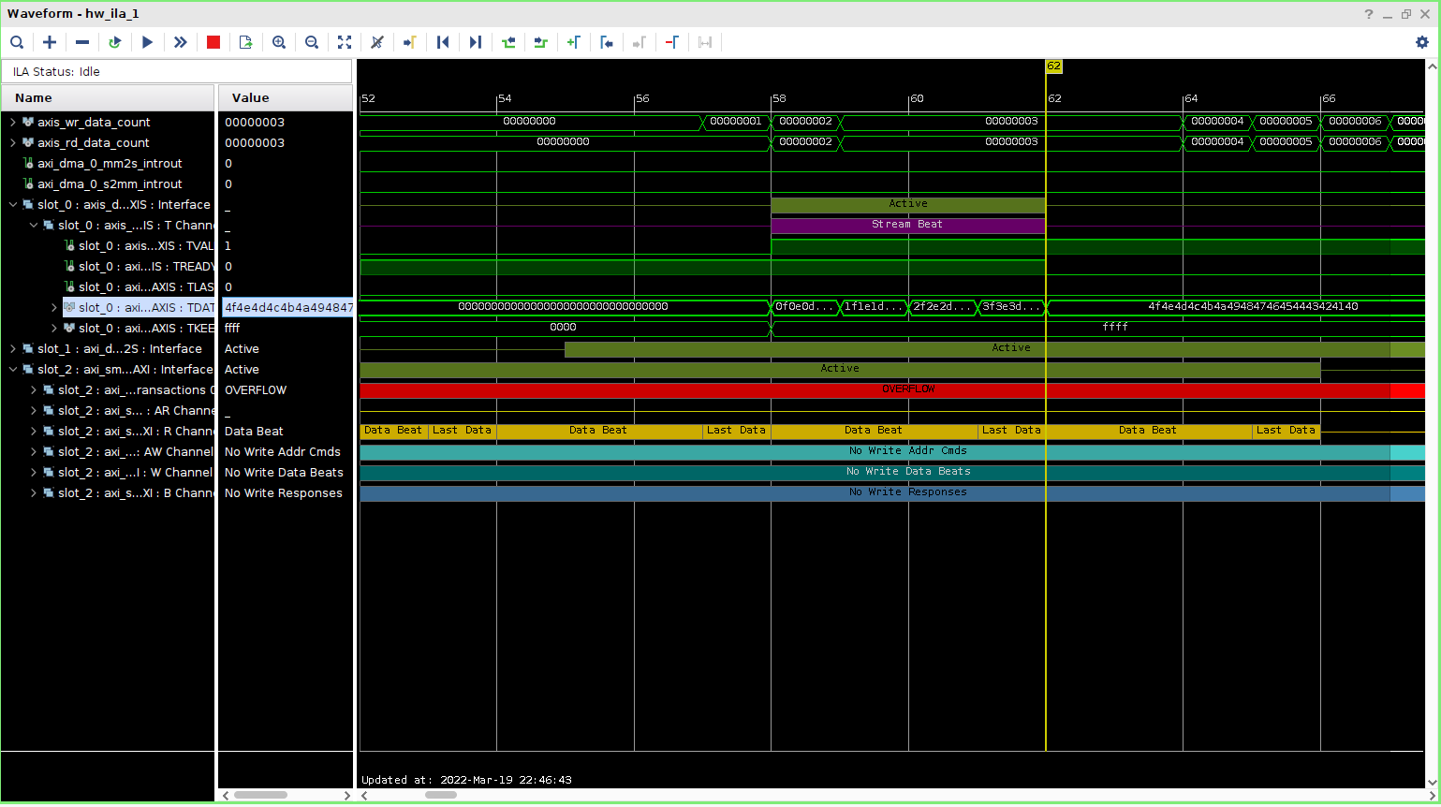
Task: Click the Add probe plus icon
Action: pos(50,42)
